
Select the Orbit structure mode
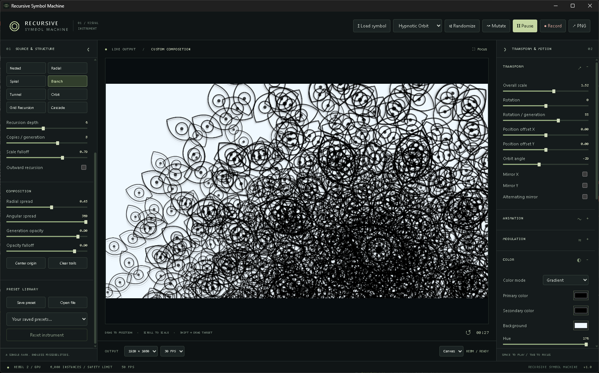(x=67, y=95)
